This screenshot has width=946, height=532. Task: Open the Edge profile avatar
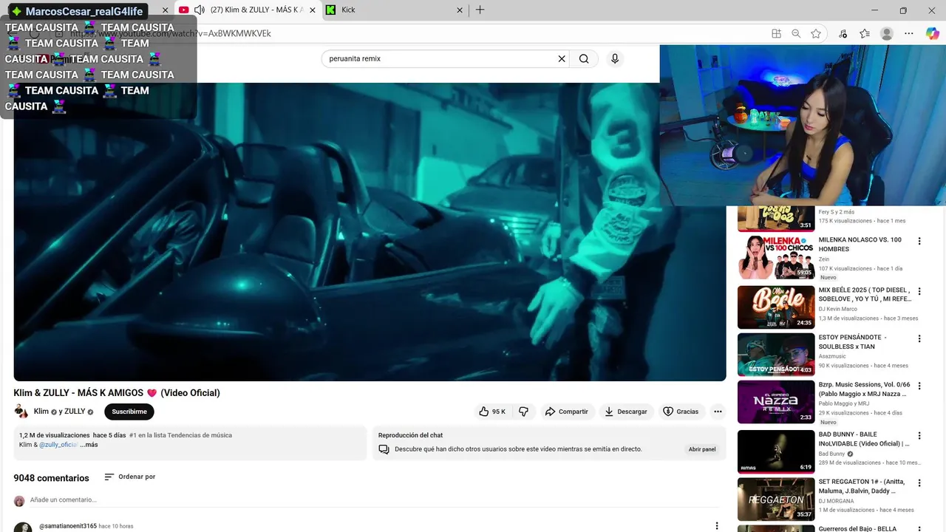pyautogui.click(x=887, y=33)
